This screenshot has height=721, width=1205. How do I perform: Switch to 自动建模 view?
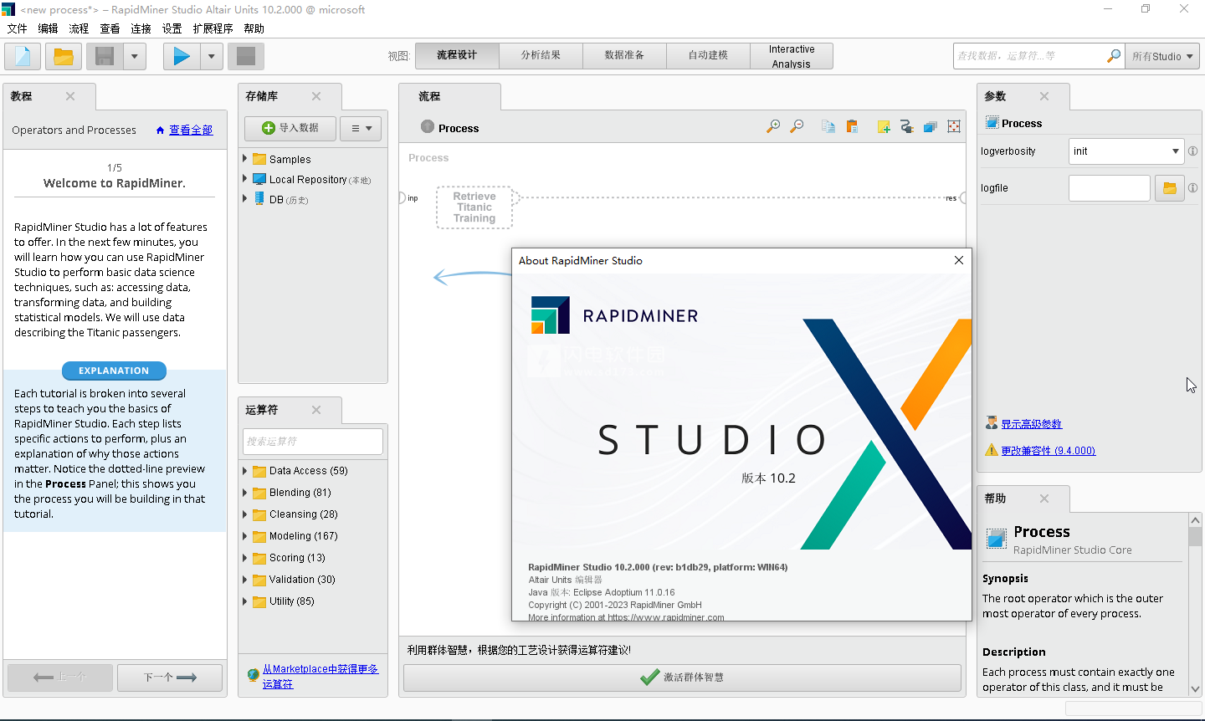click(x=708, y=55)
